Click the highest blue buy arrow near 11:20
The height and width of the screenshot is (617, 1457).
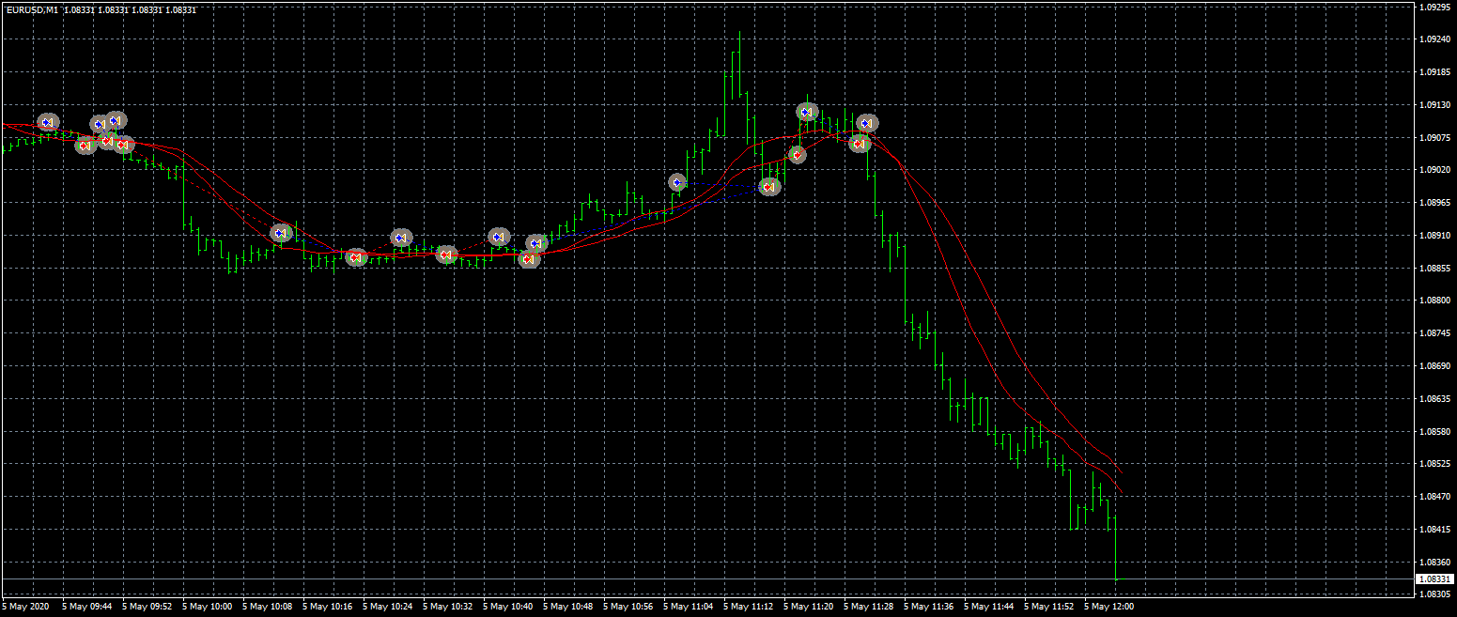tap(807, 112)
